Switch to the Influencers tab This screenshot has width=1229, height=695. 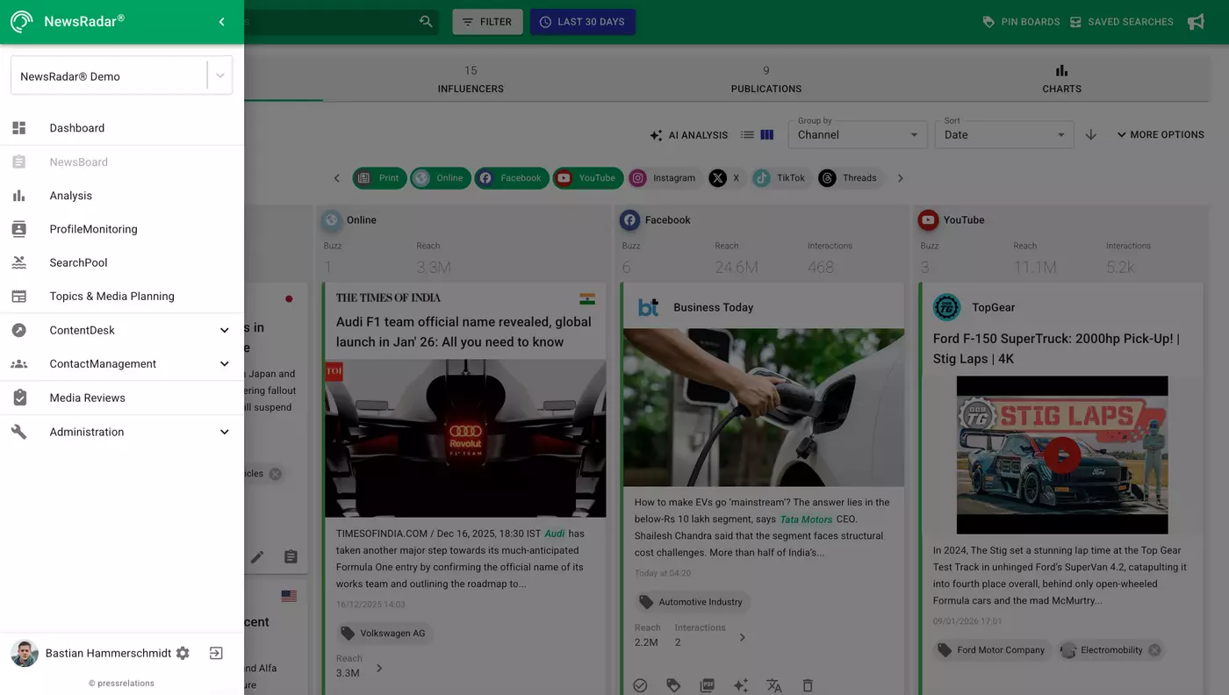(x=471, y=79)
